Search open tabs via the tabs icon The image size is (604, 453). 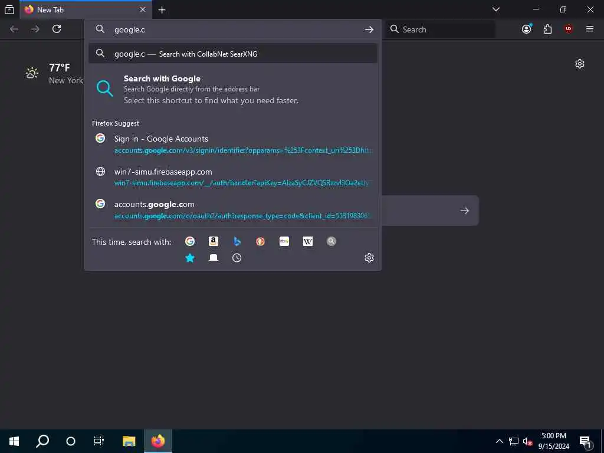click(x=214, y=258)
